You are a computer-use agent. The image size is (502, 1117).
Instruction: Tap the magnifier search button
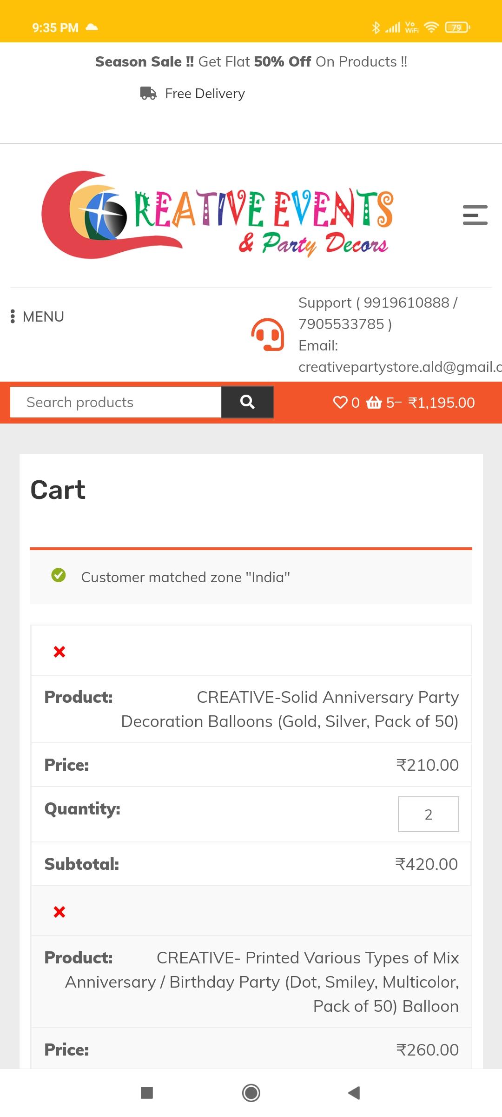coord(247,402)
